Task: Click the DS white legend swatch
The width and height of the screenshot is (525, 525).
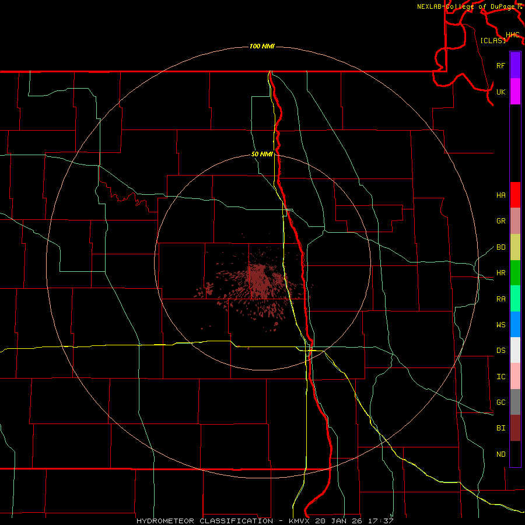Action: [515, 350]
